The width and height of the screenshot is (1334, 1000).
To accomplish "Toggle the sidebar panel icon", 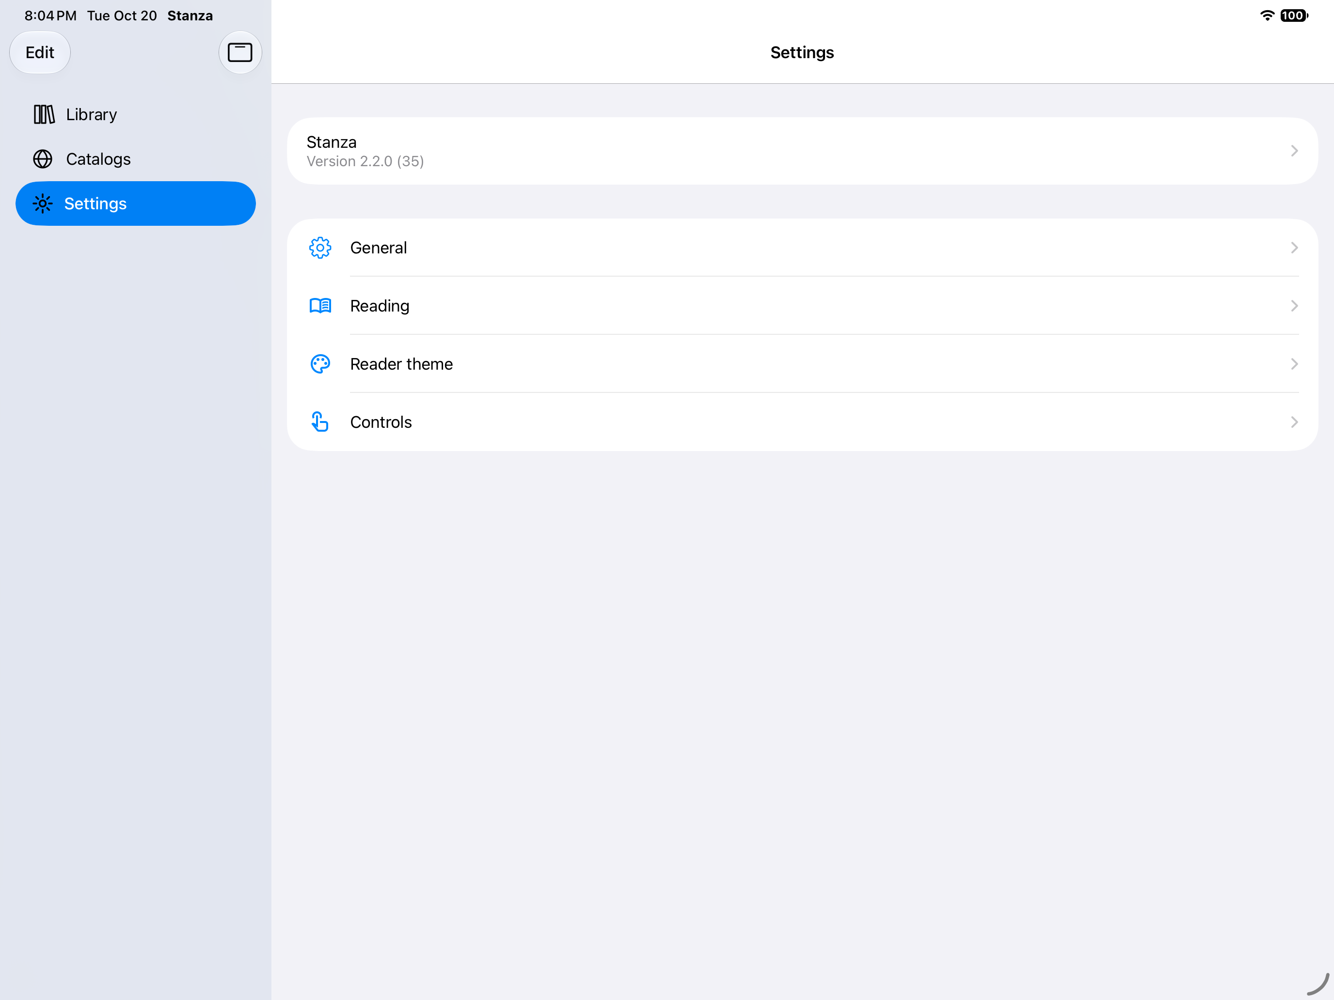I will [x=239, y=52].
